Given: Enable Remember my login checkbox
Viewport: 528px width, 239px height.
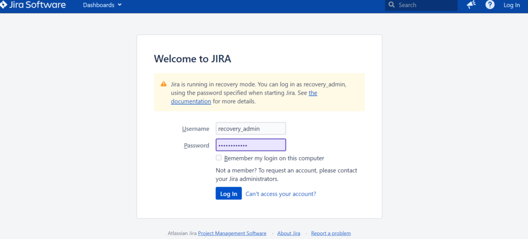Looking at the screenshot, I should pos(219,158).
